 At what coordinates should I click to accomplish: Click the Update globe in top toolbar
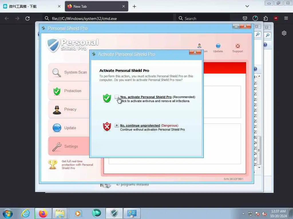pyautogui.click(x=218, y=46)
